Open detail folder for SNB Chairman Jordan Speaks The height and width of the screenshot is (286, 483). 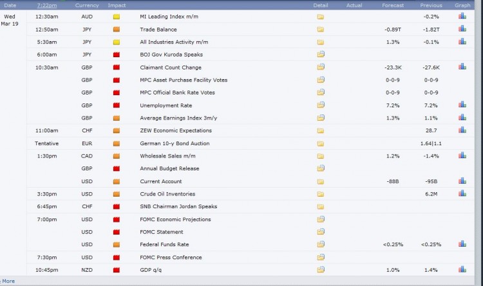(x=321, y=207)
